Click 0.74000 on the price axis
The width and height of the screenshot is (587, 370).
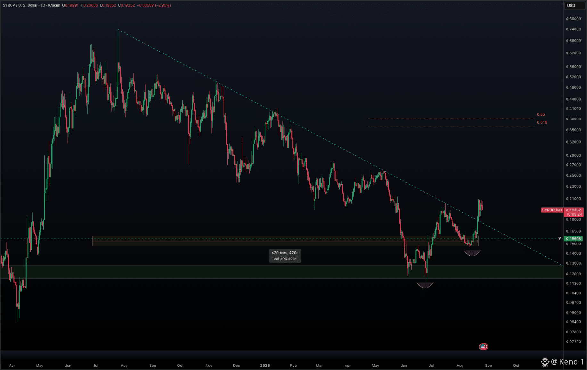(573, 29)
